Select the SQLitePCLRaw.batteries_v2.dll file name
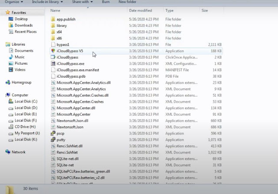The height and width of the screenshot is (194, 278). (x=80, y=178)
